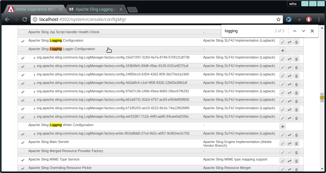Edit the Apache Sling MIME Type Service
The image size is (326, 173).
pos(282,161)
